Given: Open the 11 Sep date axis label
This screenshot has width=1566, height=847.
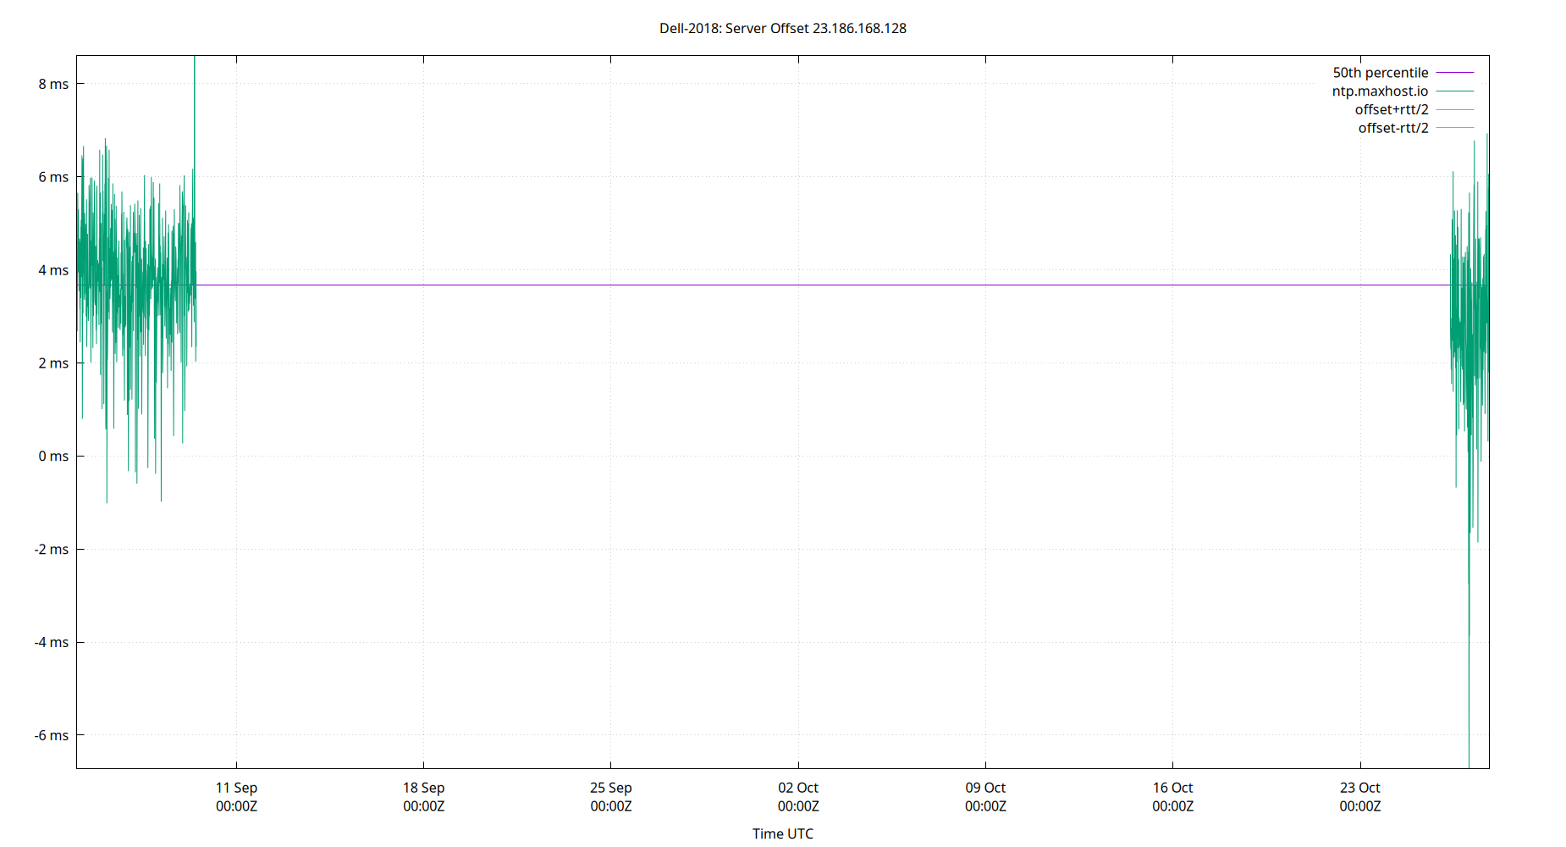Looking at the screenshot, I should coord(235,788).
